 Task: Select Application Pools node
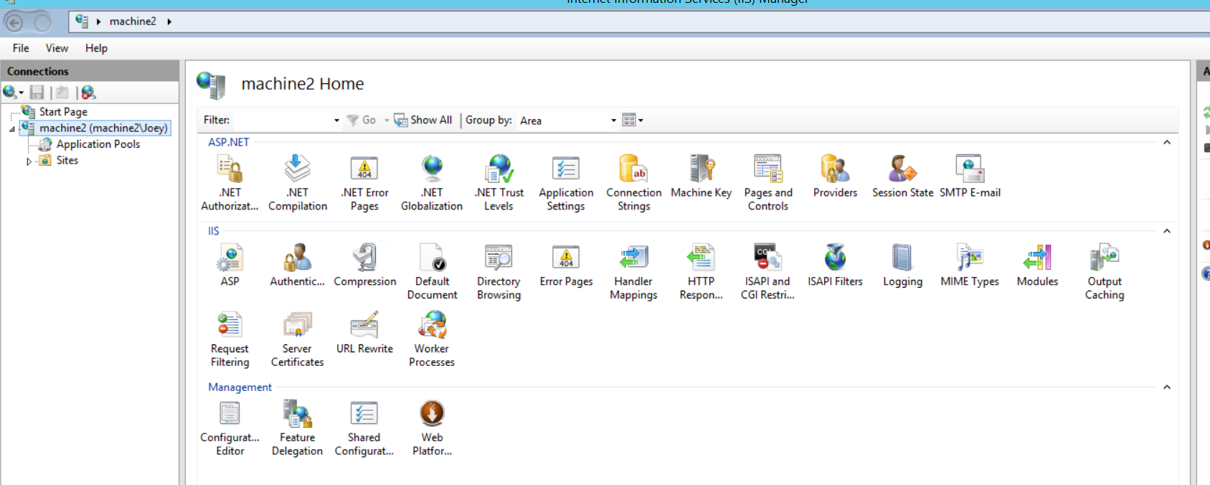(98, 144)
